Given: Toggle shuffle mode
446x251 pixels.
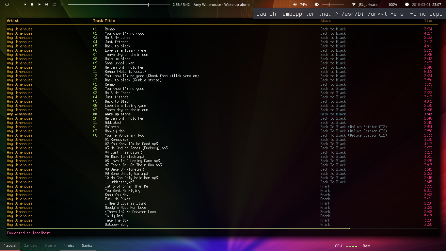Looking at the screenshot, I should (62, 5).
